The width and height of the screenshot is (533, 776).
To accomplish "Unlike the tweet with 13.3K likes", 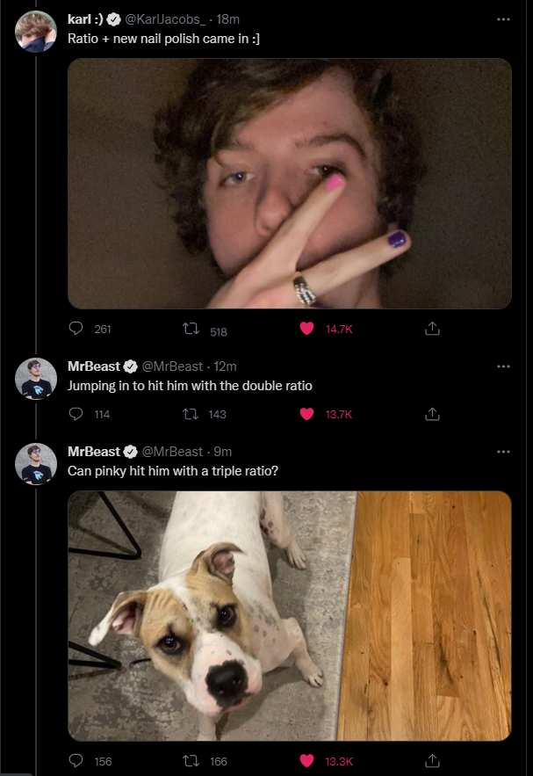I will click(x=306, y=761).
